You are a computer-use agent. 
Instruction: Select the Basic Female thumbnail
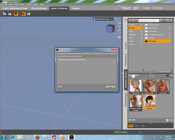[149, 87]
